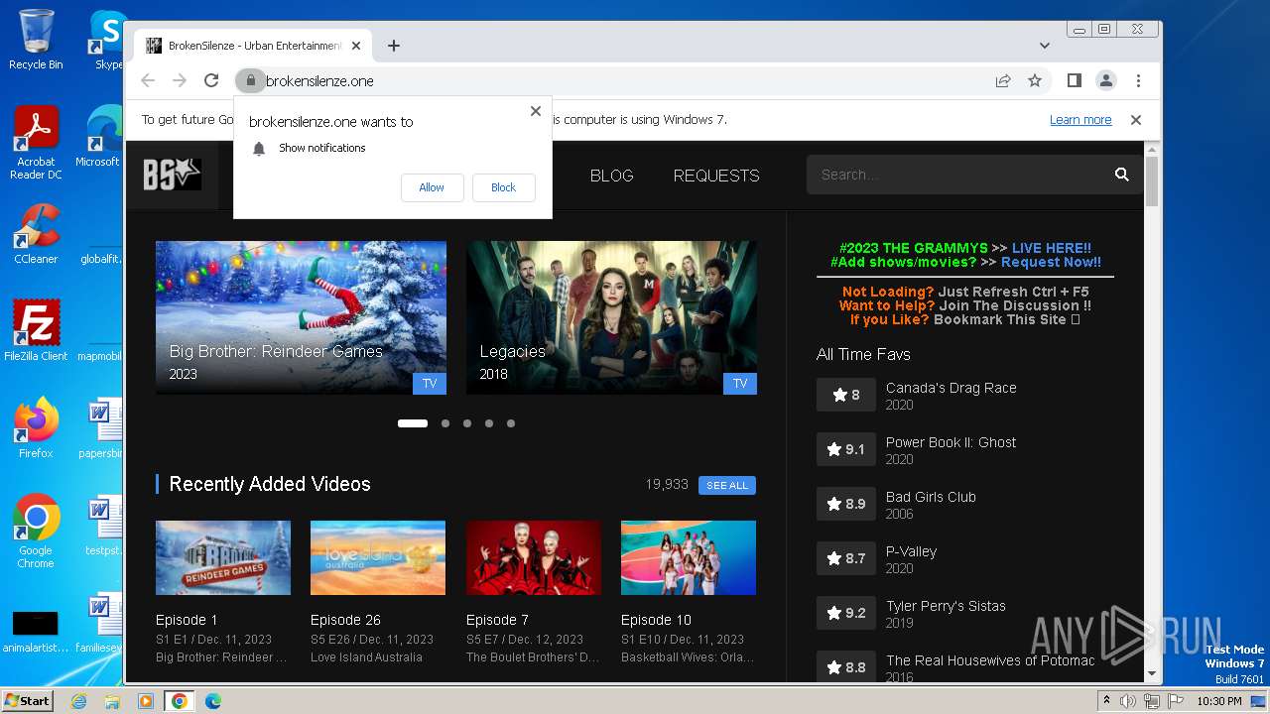
Task: Share this page icon
Action: pyautogui.click(x=1003, y=80)
